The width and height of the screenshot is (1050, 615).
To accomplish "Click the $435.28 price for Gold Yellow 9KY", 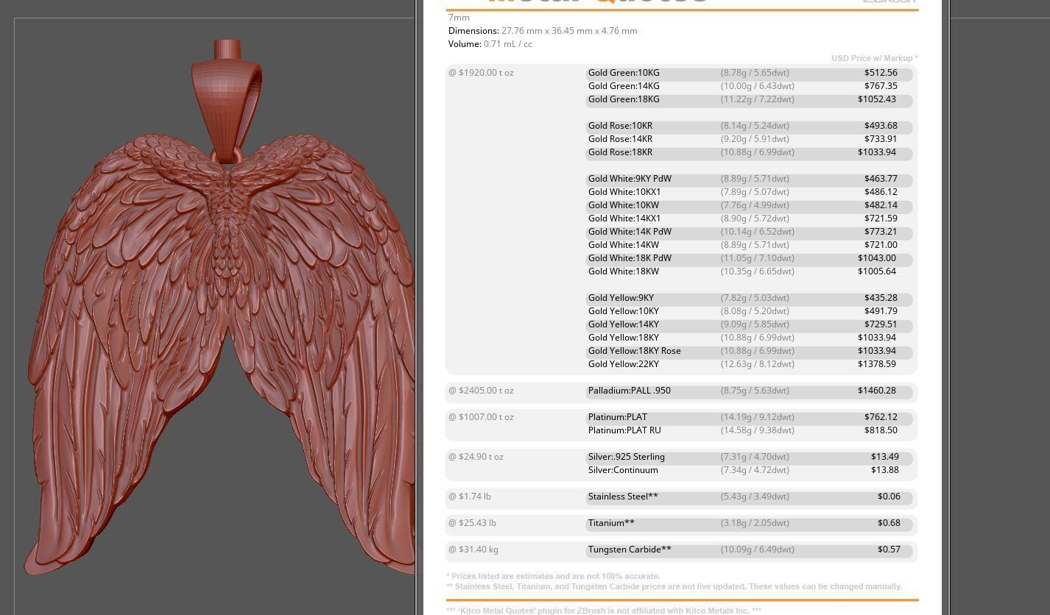I will [881, 298].
